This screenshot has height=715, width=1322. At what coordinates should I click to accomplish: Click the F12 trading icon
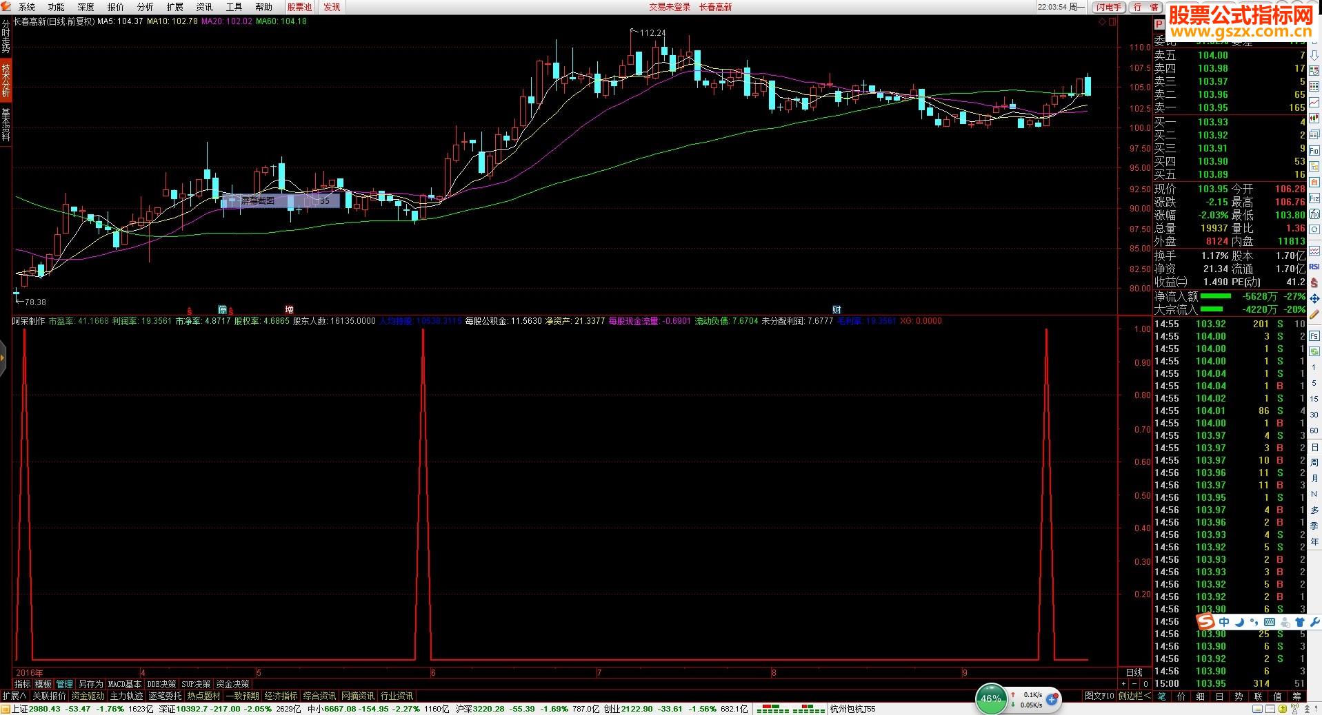tap(1314, 198)
